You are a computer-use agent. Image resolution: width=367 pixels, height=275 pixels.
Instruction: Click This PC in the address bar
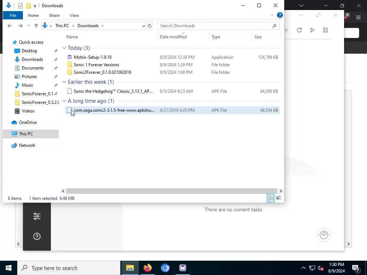pyautogui.click(x=62, y=26)
